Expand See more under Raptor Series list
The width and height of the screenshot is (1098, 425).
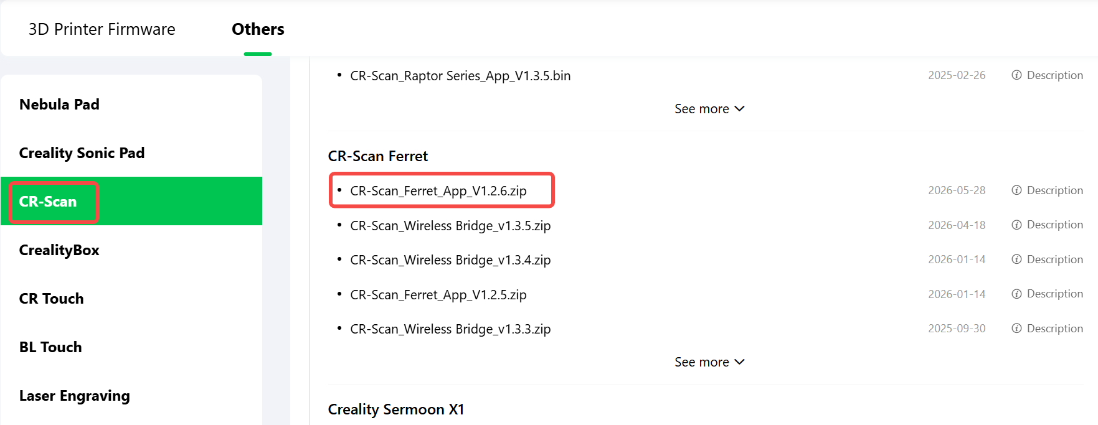709,109
